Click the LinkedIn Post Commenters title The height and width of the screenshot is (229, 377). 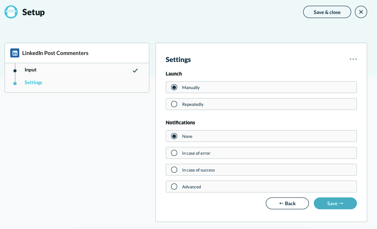coord(55,53)
